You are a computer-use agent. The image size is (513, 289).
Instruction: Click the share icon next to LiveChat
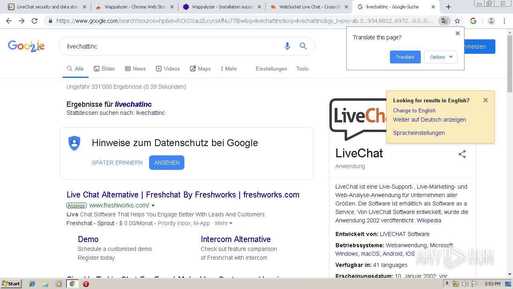[462, 154]
